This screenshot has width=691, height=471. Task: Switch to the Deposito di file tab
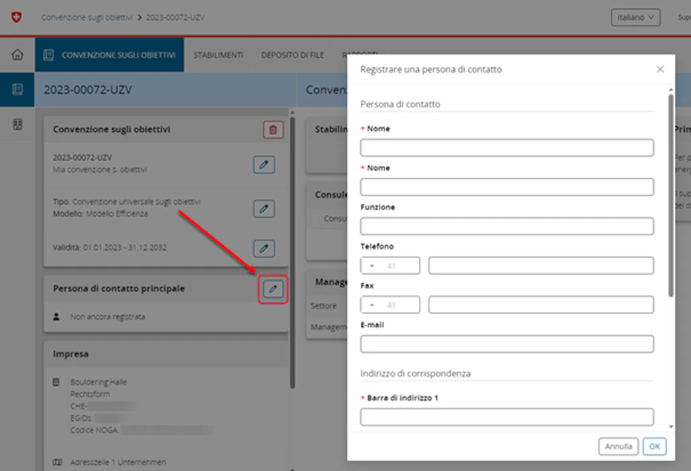pos(292,55)
